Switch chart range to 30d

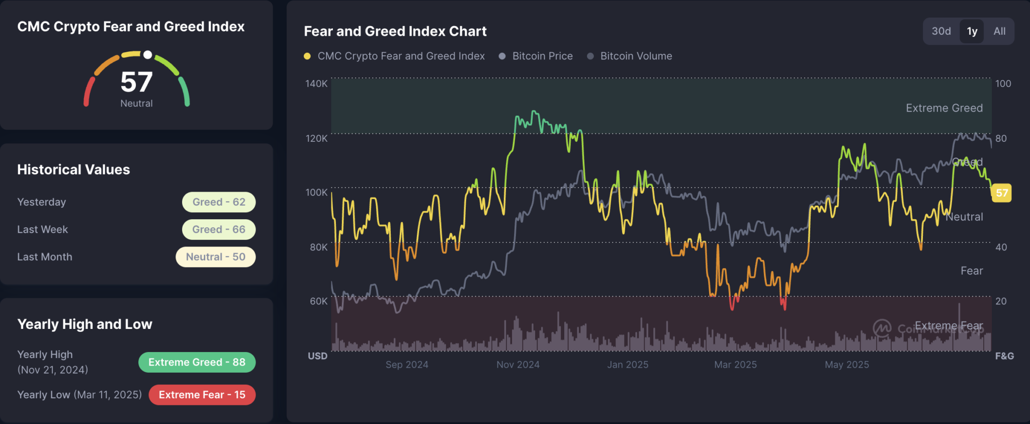click(x=941, y=31)
